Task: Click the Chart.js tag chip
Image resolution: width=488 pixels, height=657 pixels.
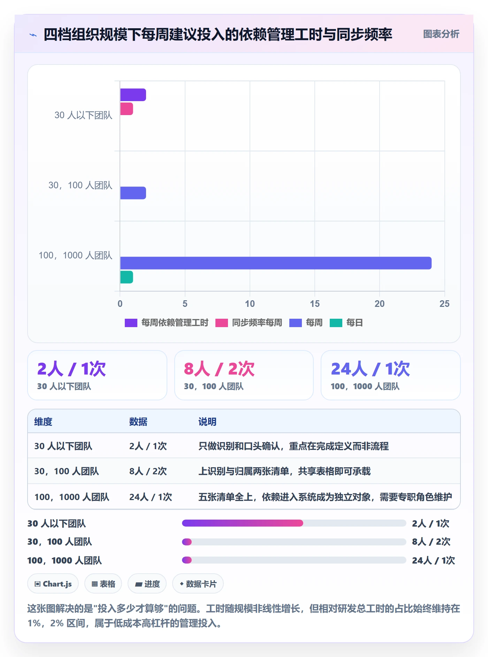Action: tap(53, 583)
